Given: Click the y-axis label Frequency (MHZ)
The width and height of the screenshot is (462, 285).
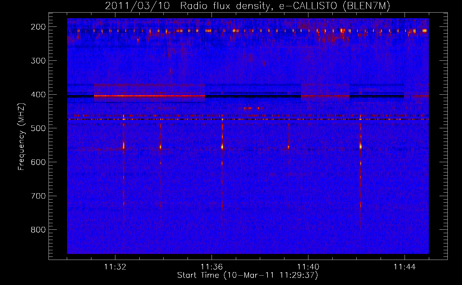Looking at the screenshot, I should coord(21,137).
